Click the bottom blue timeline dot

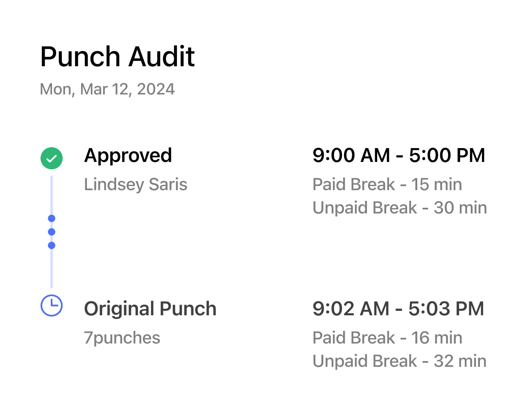[x=52, y=245]
